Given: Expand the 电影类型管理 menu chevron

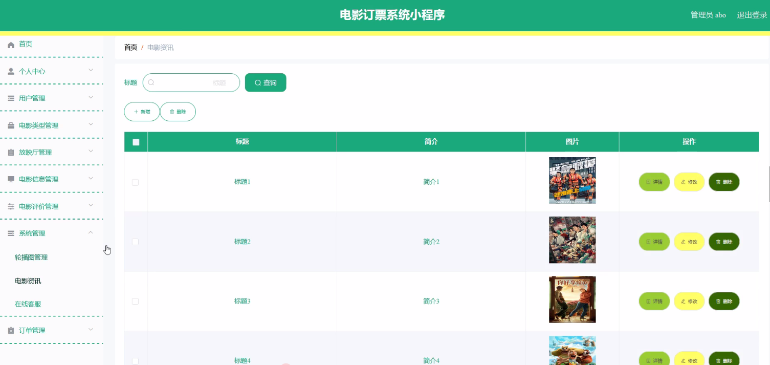Looking at the screenshot, I should click(x=91, y=124).
